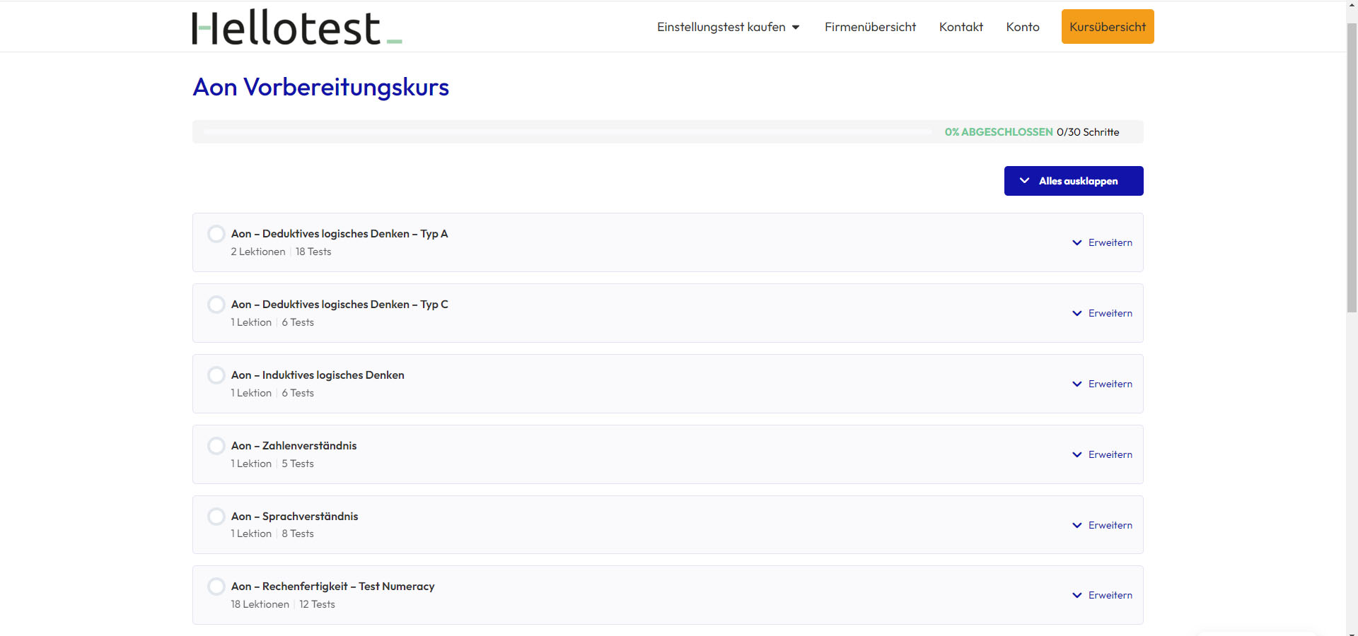Expand Rechenfertigkeit – Test Numeracy section
This screenshot has height=636, width=1358.
[x=1102, y=595]
